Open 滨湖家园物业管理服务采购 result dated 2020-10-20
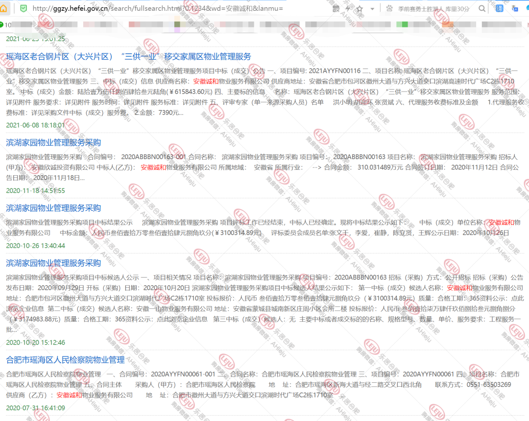529x421 pixels. pyautogui.click(x=53, y=263)
